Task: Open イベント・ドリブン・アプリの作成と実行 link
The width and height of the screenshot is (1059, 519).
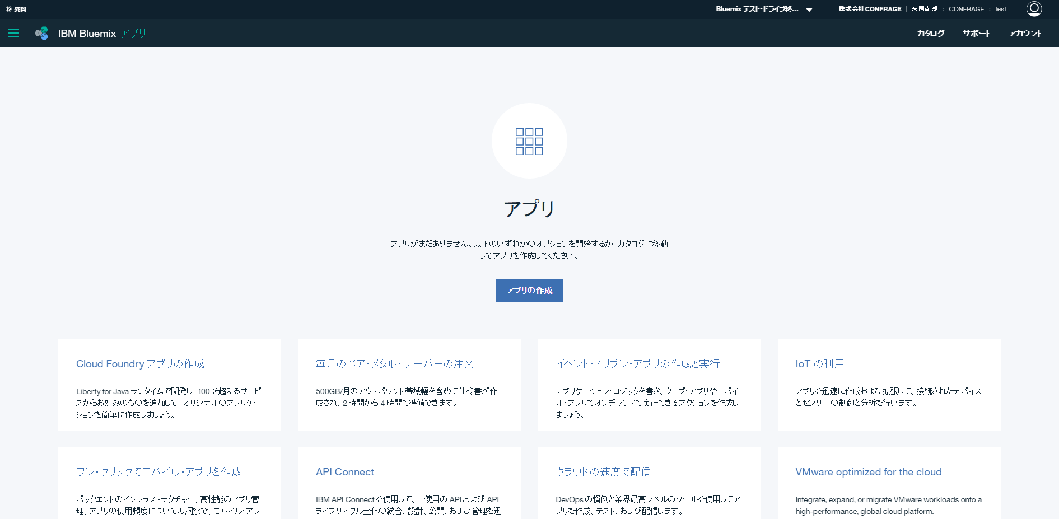Action: pos(638,364)
